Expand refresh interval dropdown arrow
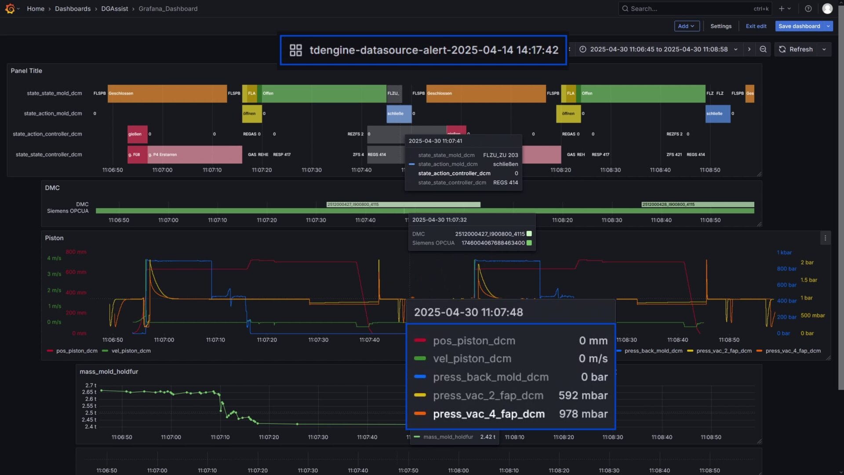The image size is (844, 475). (x=824, y=49)
